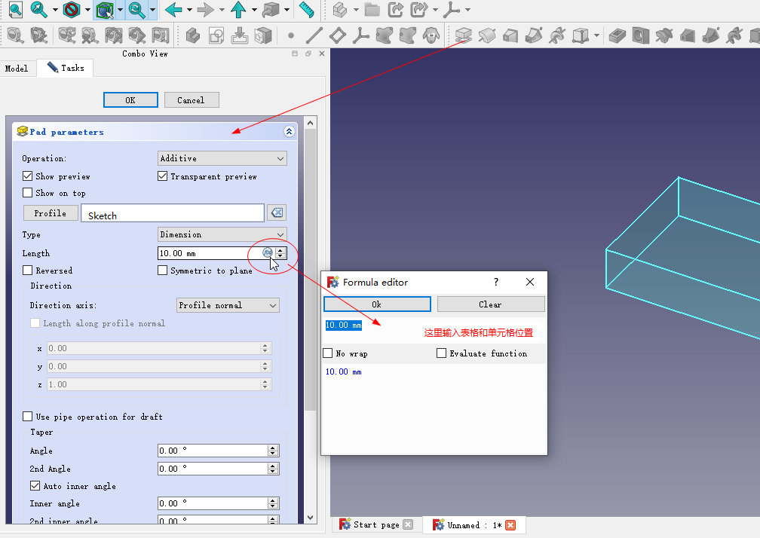The image size is (760, 538).
Task: Click Cancel in the Tasks panel
Action: coord(191,99)
